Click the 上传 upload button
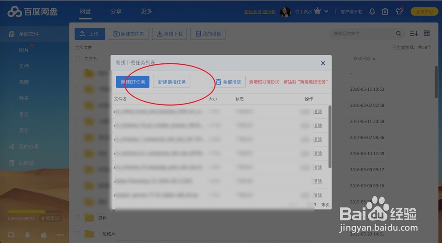Image resolution: width=442 pixels, height=243 pixels. (90, 34)
